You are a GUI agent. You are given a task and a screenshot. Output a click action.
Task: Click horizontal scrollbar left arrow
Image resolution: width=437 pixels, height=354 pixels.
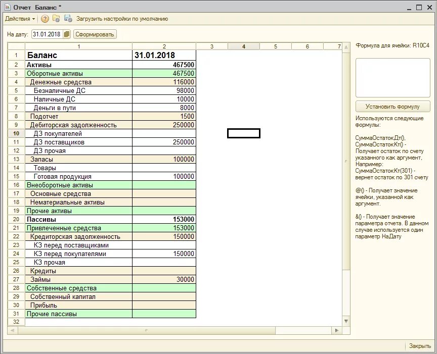click(x=12, y=330)
